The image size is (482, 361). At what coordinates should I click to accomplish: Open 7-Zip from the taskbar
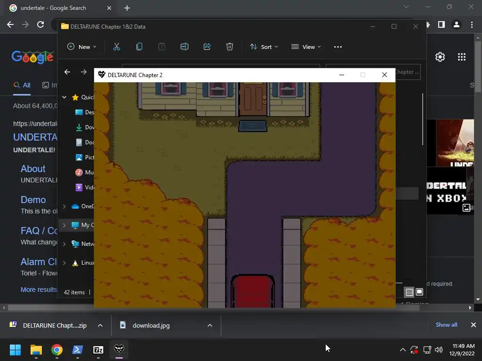click(x=98, y=350)
